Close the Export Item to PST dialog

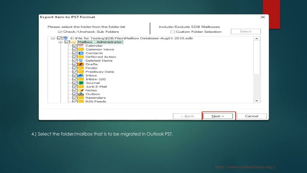[x=263, y=17]
